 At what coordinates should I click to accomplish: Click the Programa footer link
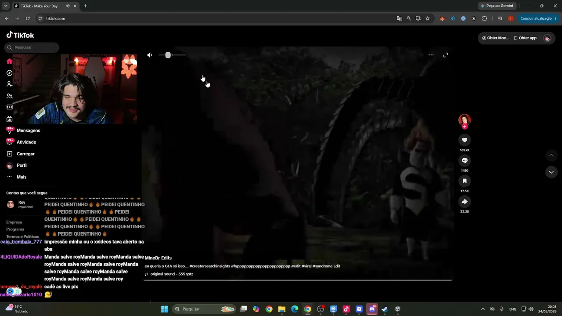coord(15,229)
